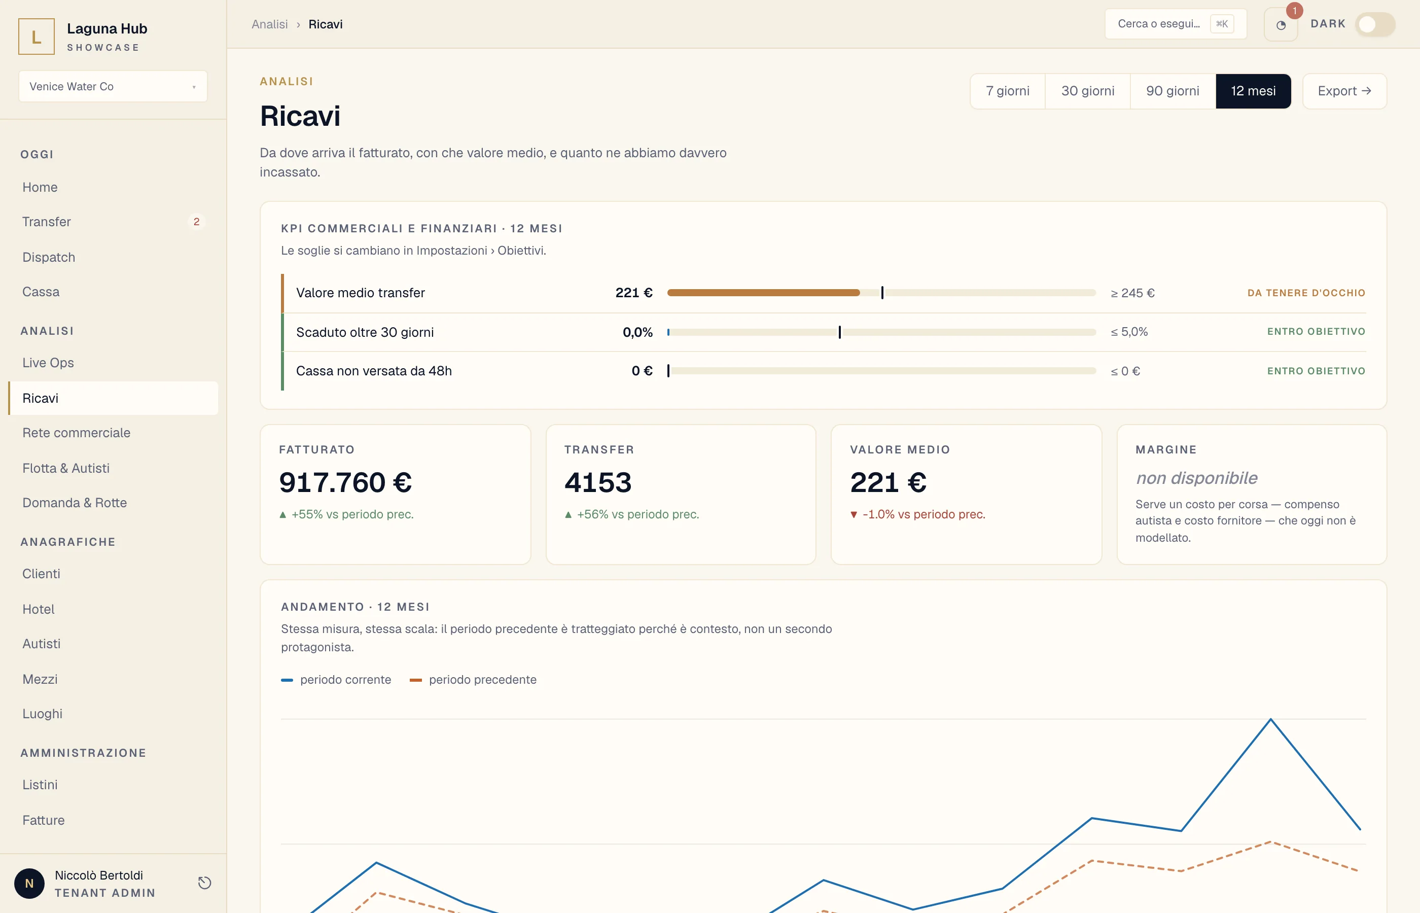Click the 'N' user avatar
This screenshot has width=1420, height=913.
(x=29, y=884)
